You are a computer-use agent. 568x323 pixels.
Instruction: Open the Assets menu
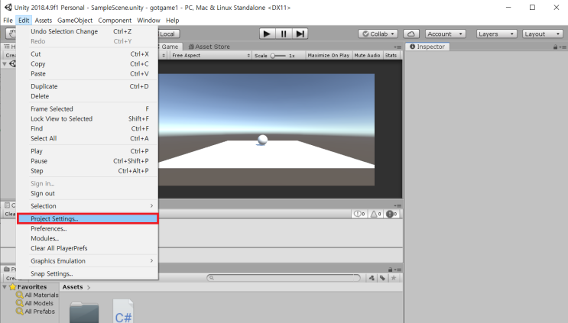[44, 21]
